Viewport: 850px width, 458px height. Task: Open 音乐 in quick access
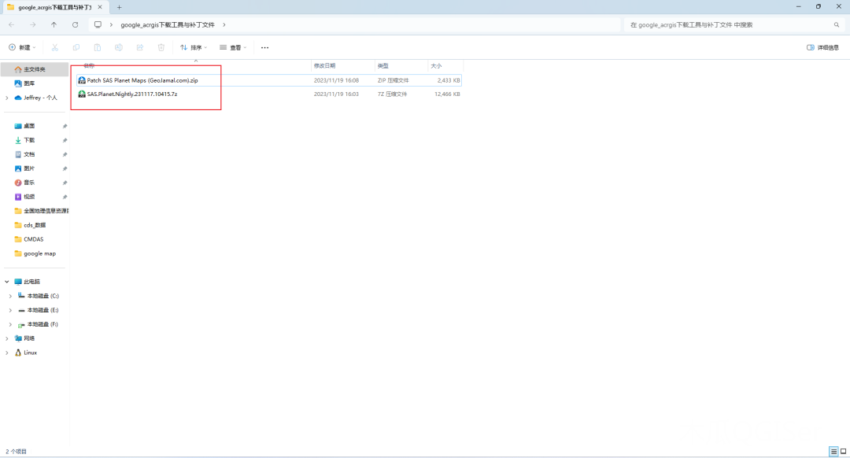pyautogui.click(x=29, y=183)
